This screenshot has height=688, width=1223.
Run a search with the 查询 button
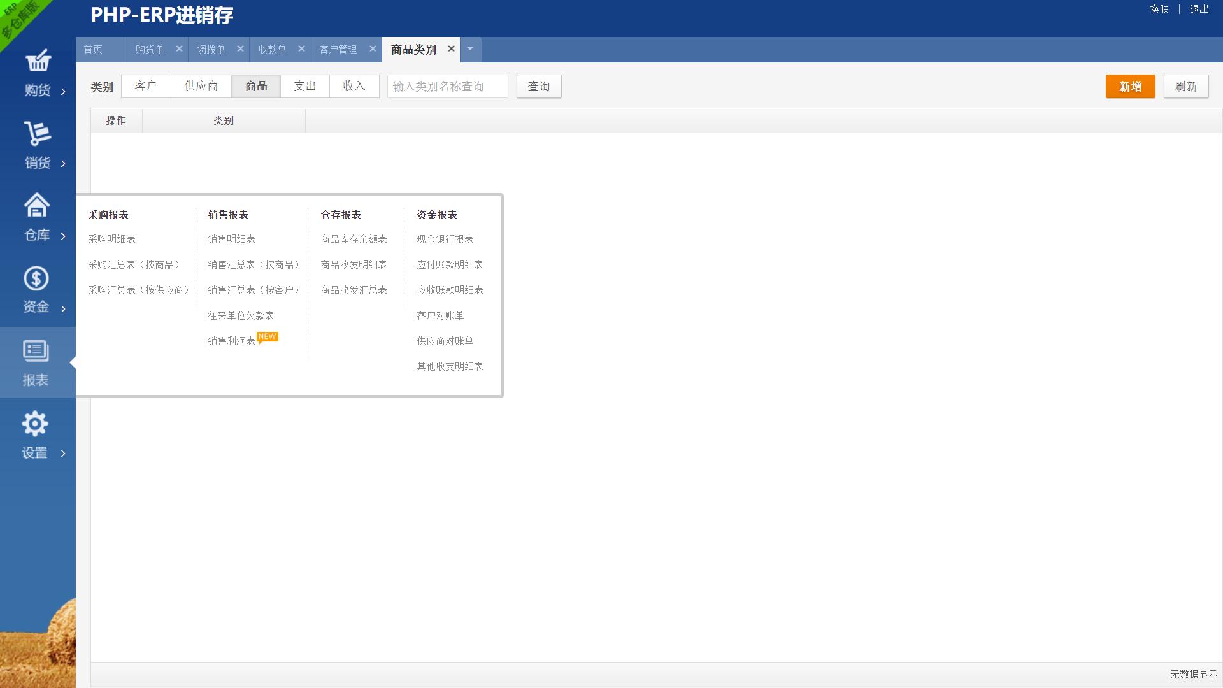(x=538, y=86)
